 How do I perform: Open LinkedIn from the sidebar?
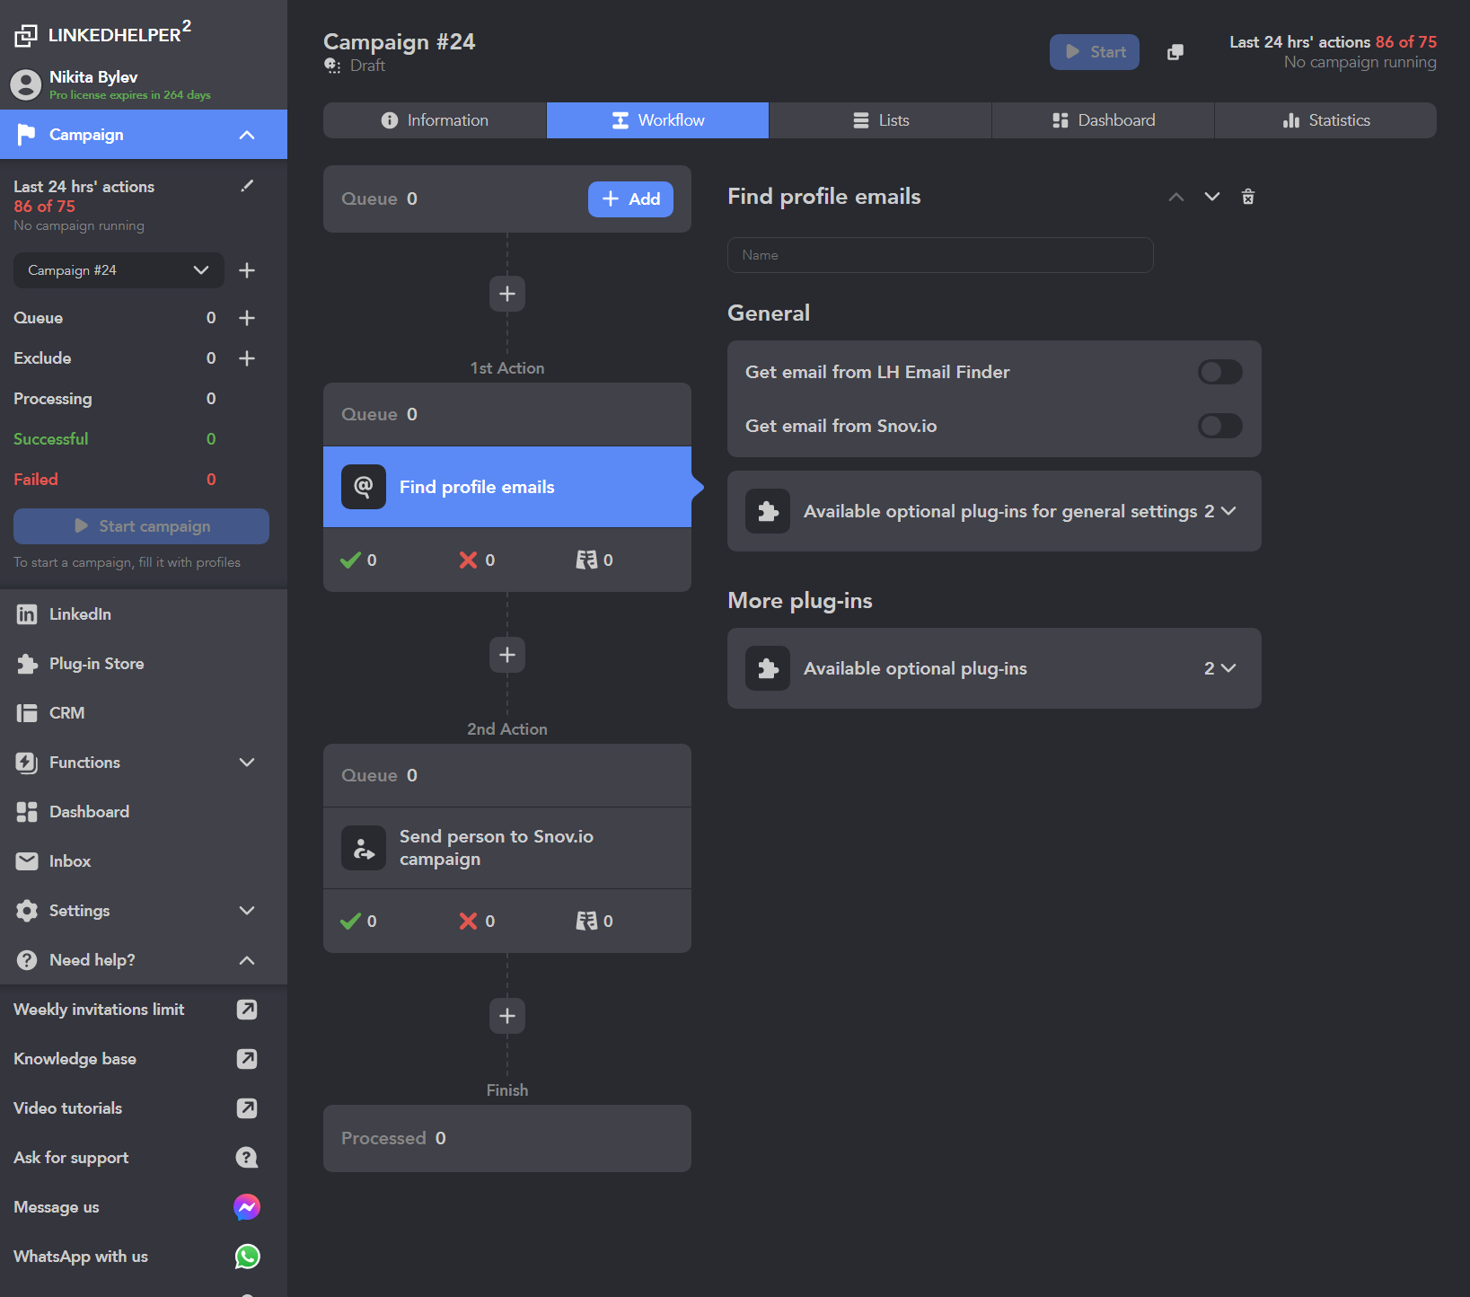[x=144, y=614]
